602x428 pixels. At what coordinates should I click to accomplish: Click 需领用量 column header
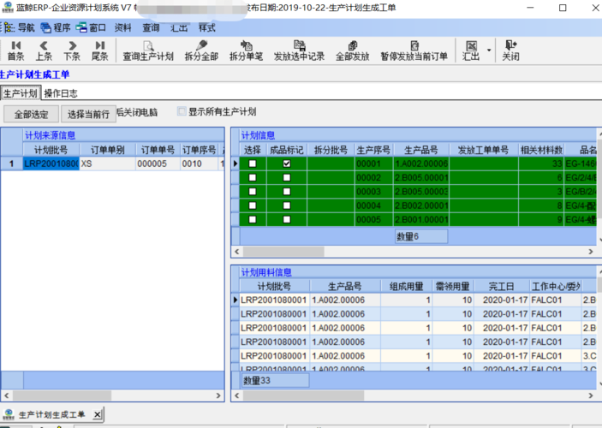click(x=453, y=287)
